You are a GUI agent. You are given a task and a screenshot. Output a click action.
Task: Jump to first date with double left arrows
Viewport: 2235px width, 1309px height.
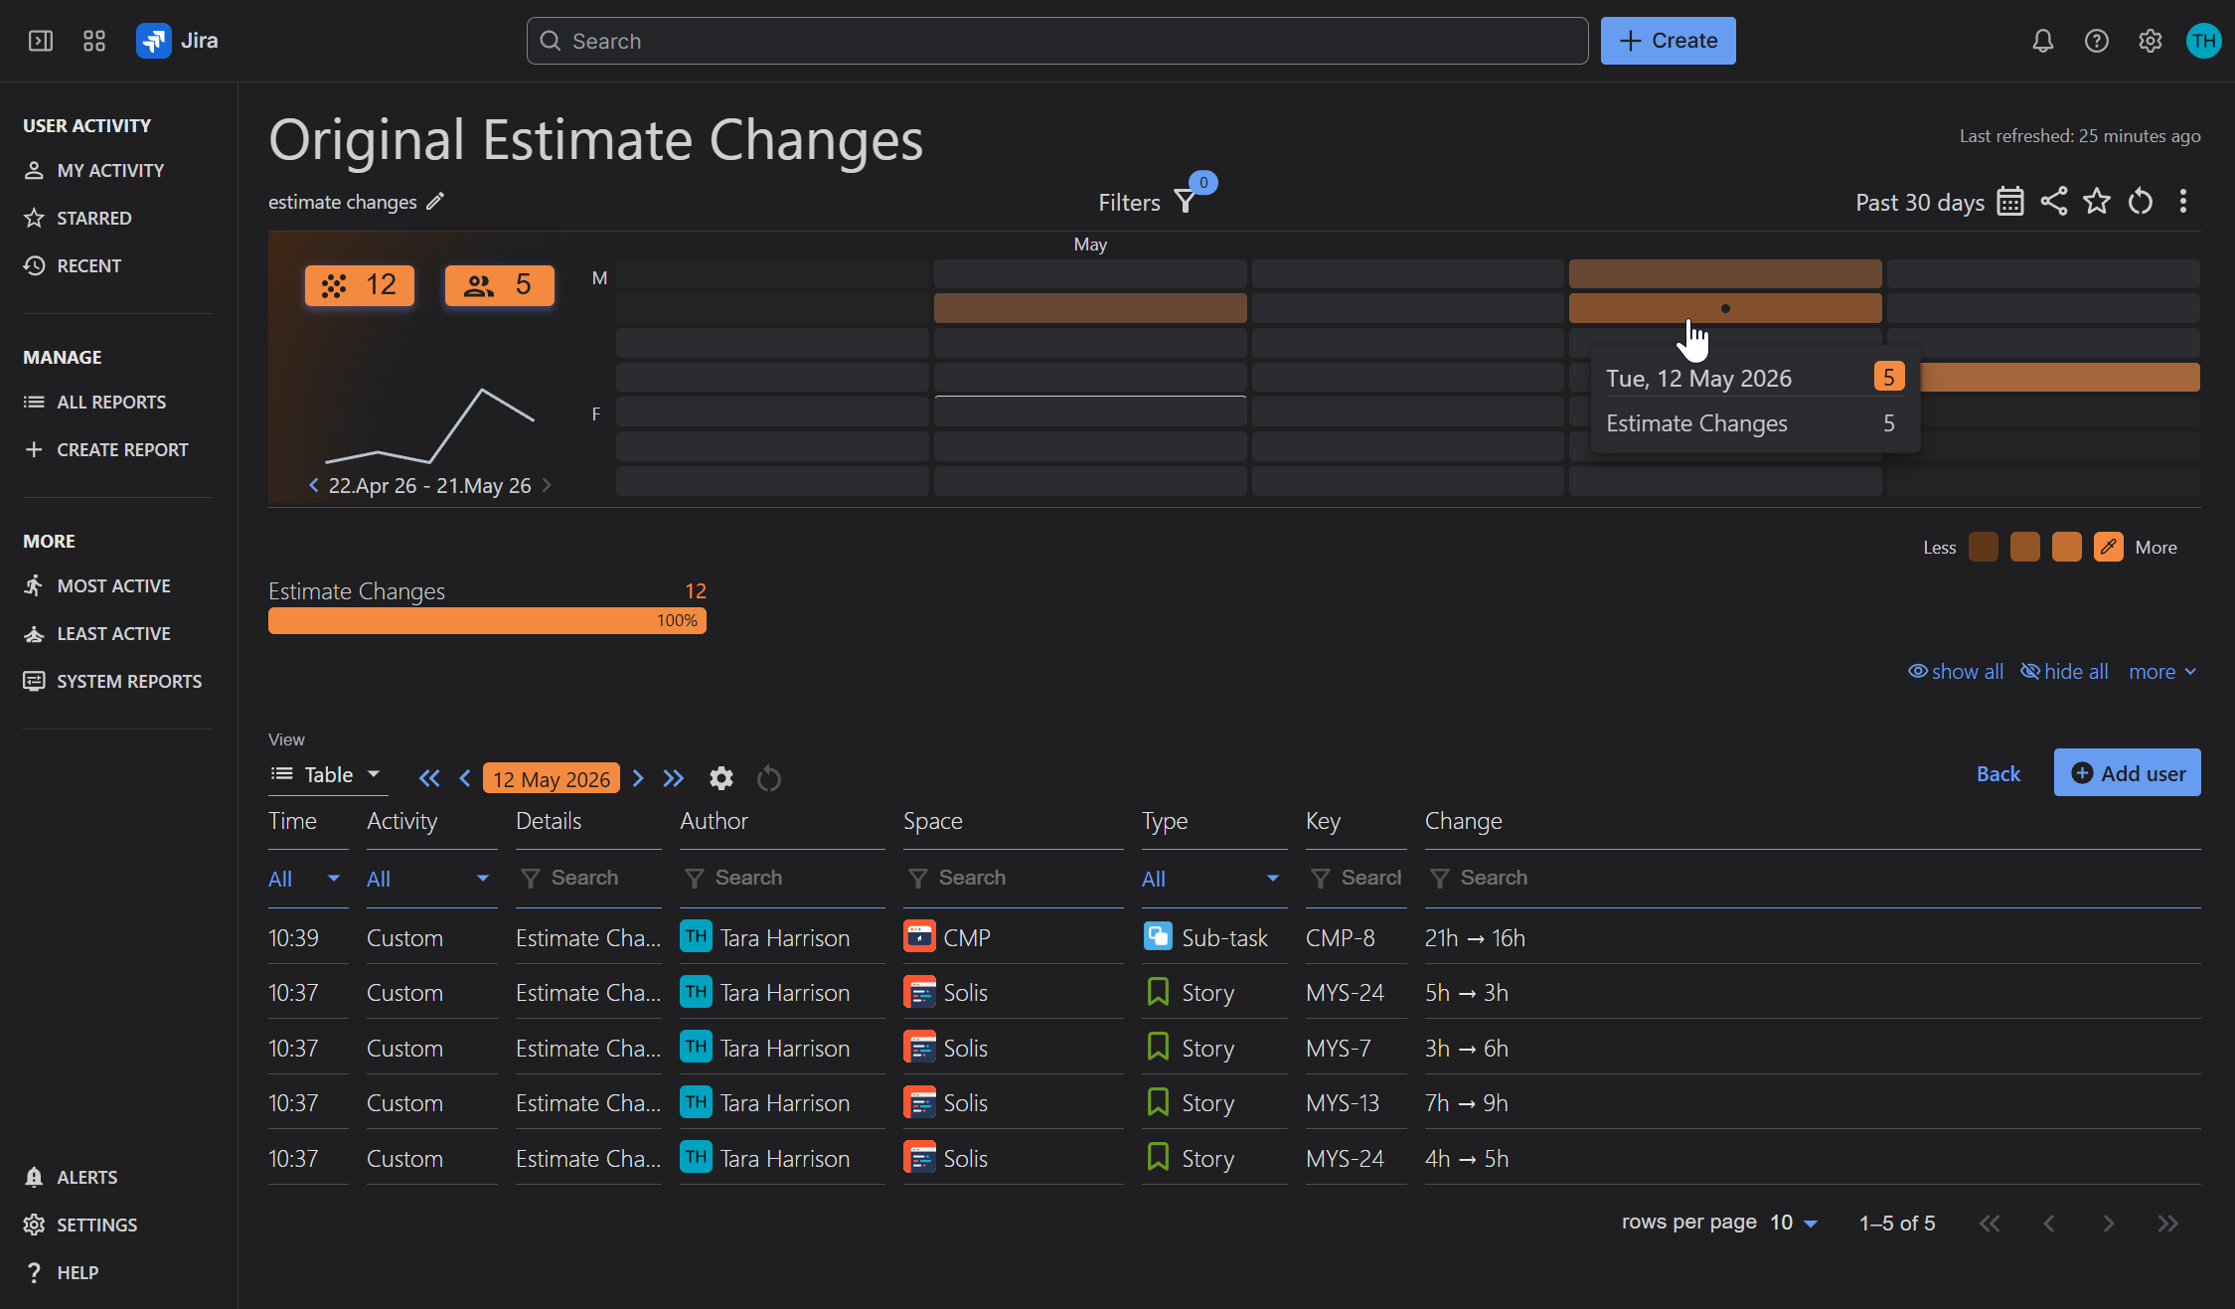click(x=429, y=778)
